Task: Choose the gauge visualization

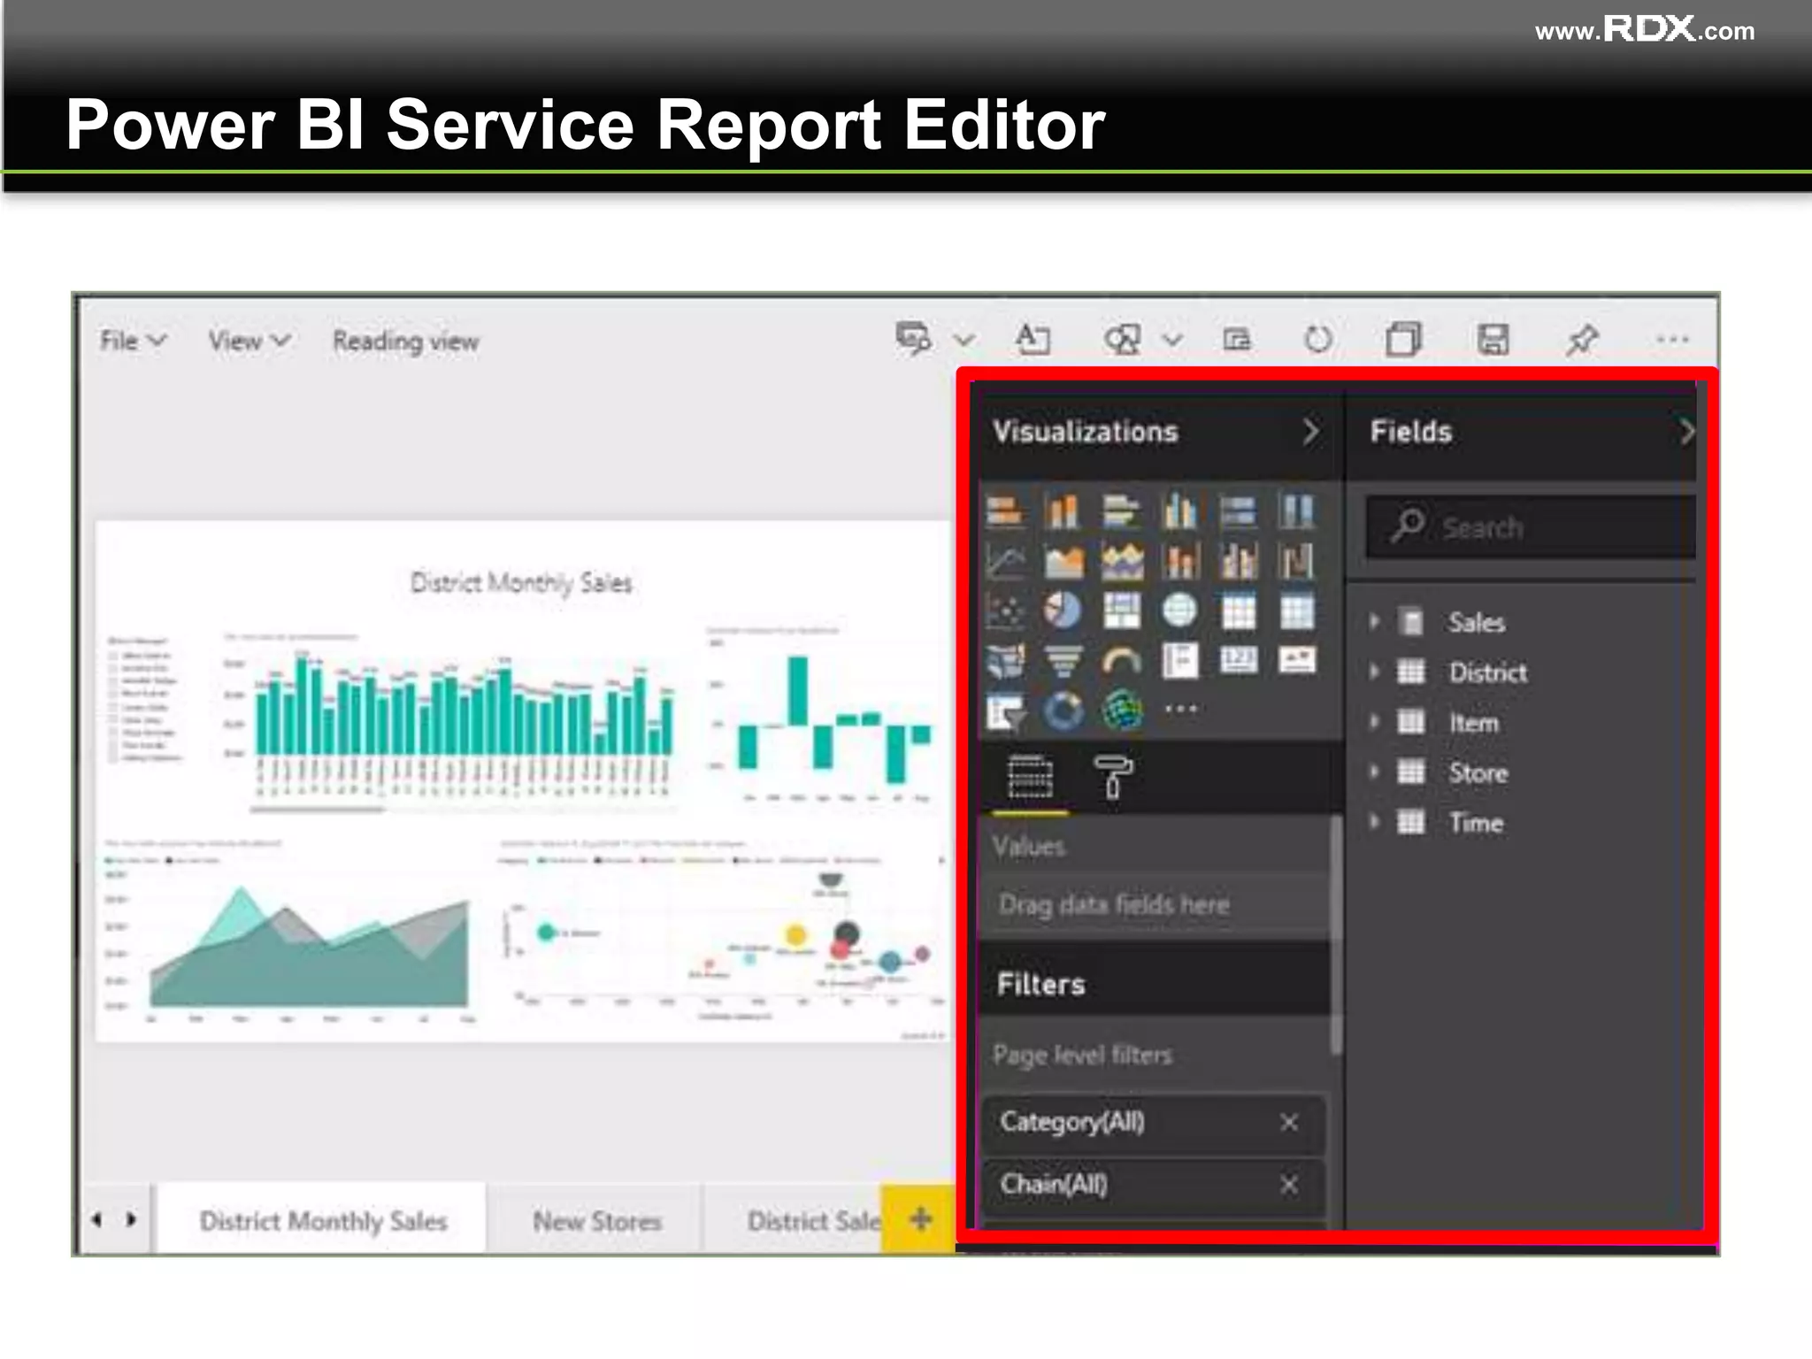Action: pyautogui.click(x=1122, y=660)
